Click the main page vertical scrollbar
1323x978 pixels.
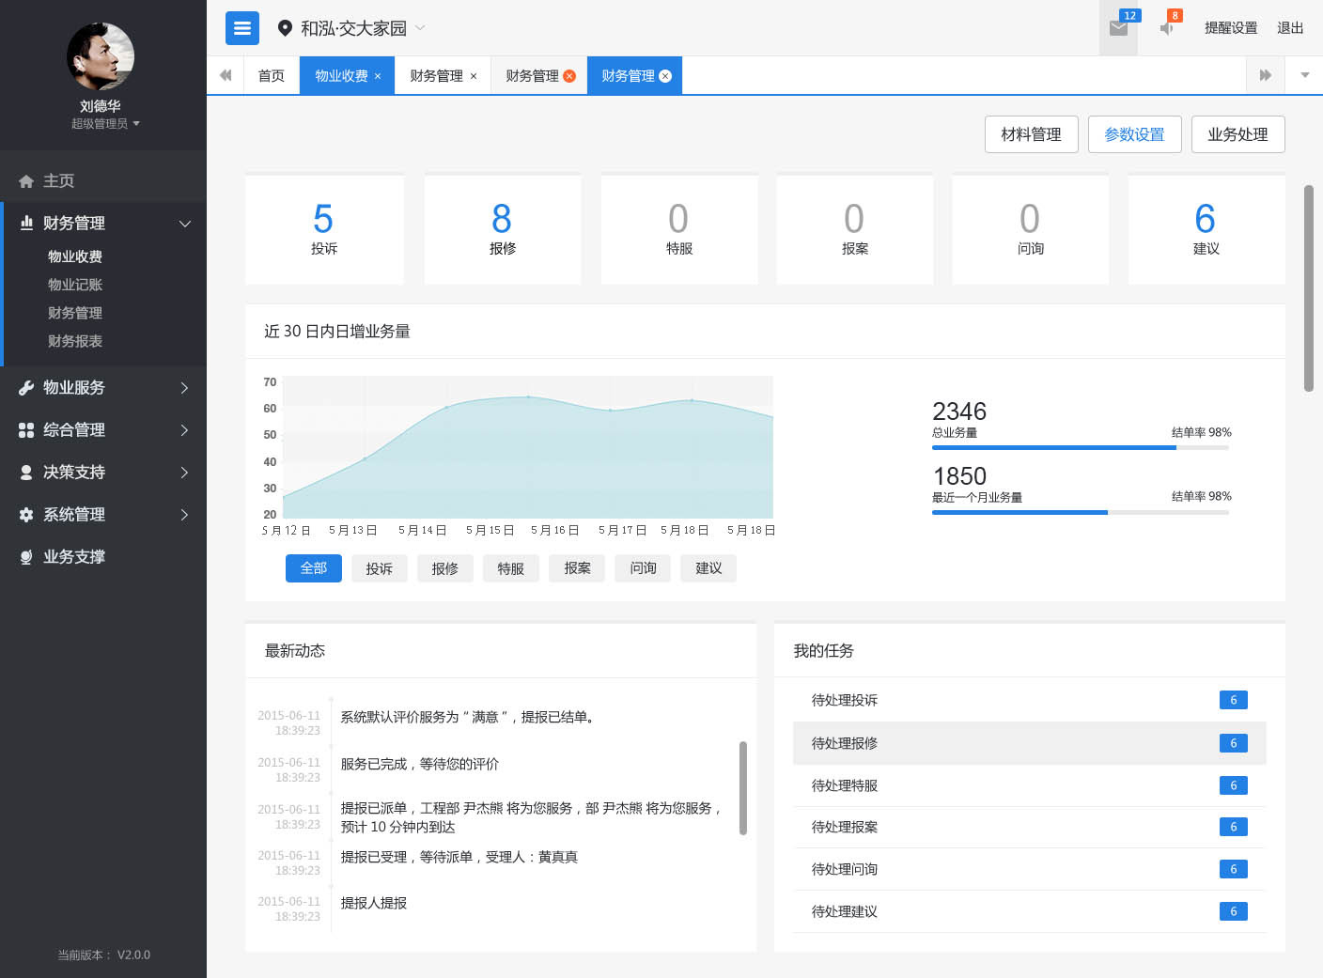[x=1308, y=288]
